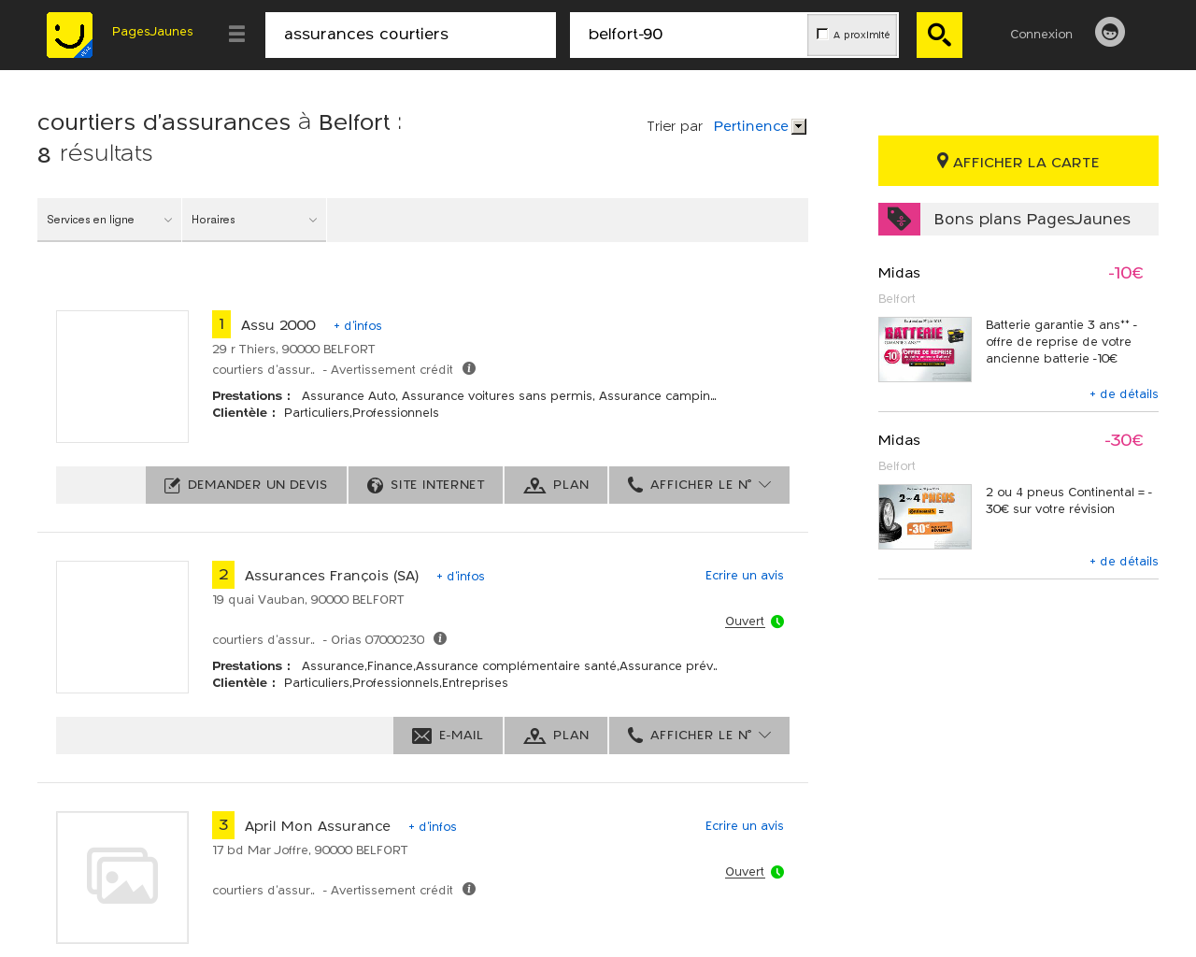
Task: Click the search field containing assurances courtiers
Action: point(410,35)
